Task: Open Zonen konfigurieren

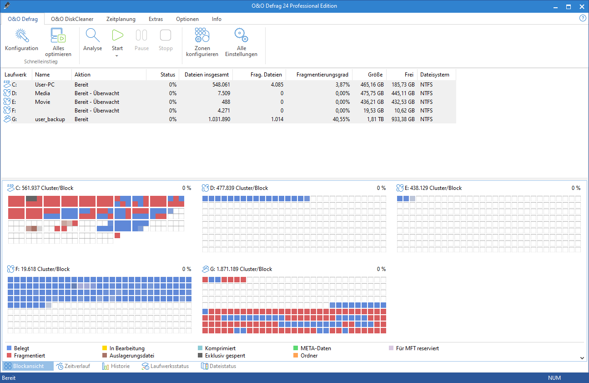Action: tap(202, 36)
